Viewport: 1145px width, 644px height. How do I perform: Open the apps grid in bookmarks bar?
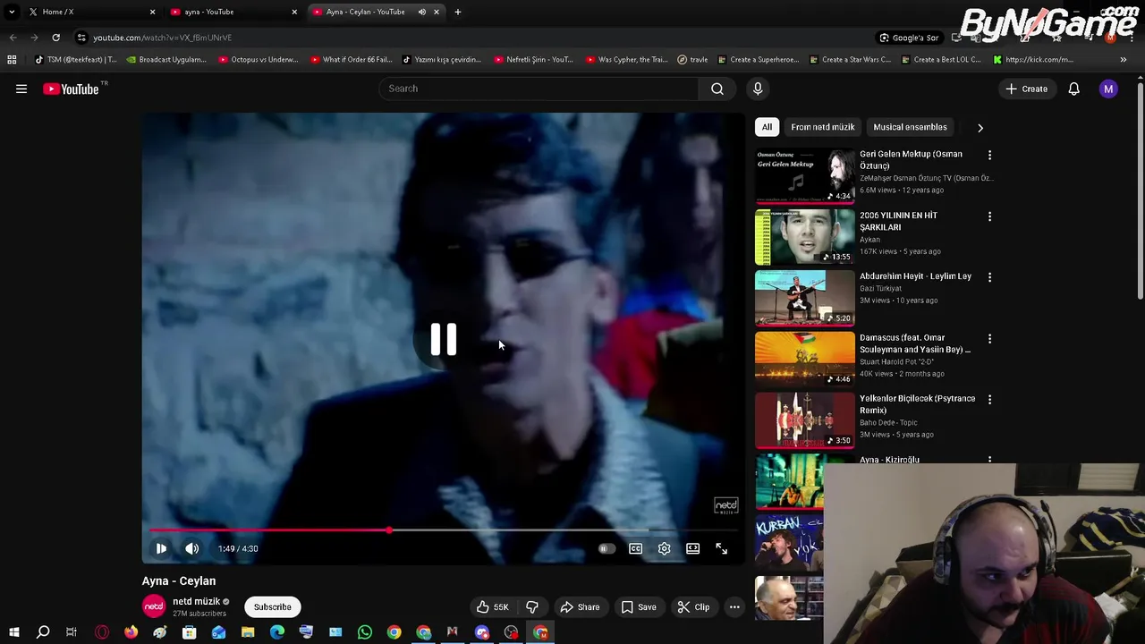point(12,60)
